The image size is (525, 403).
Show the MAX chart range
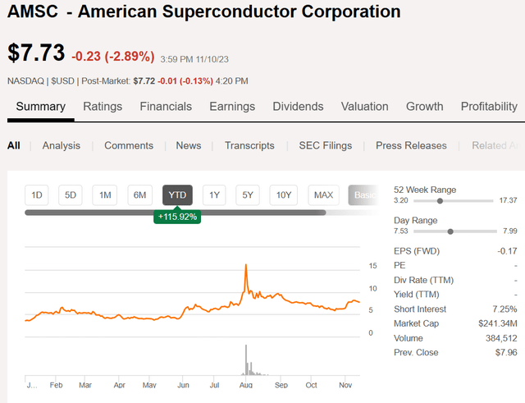(323, 195)
